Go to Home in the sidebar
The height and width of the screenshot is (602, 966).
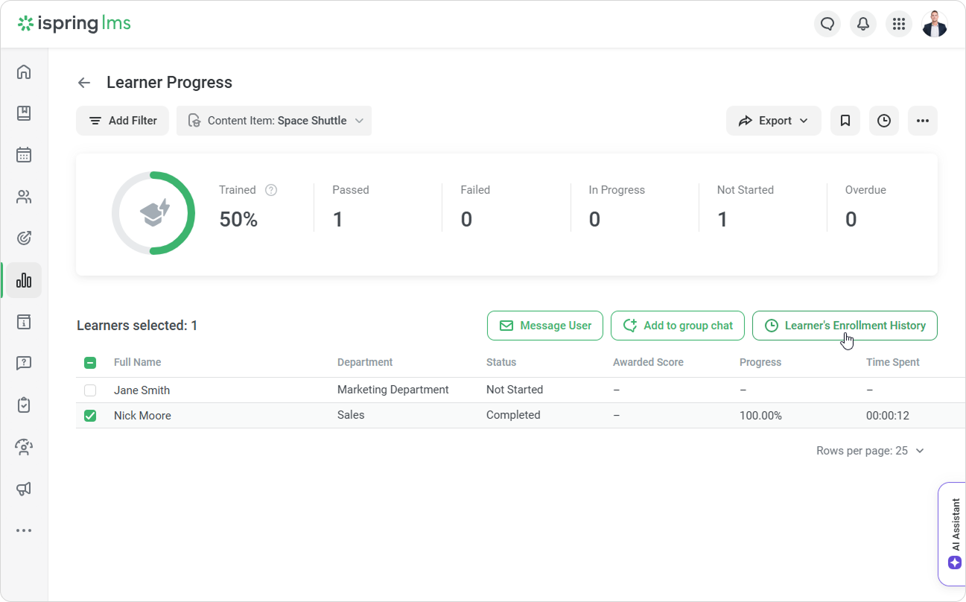click(24, 72)
